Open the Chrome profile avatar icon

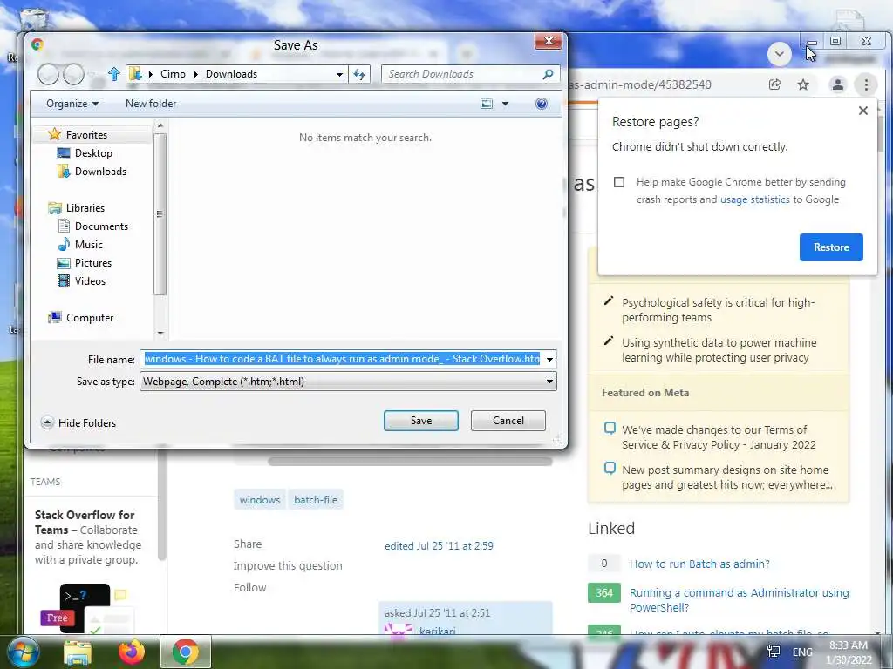tap(838, 84)
